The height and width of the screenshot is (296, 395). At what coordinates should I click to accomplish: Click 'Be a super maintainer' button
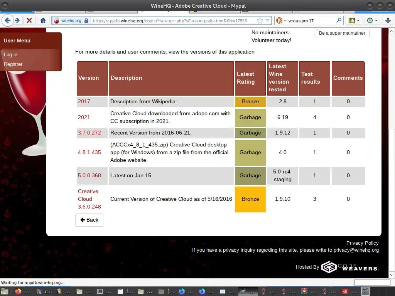pos(342,33)
